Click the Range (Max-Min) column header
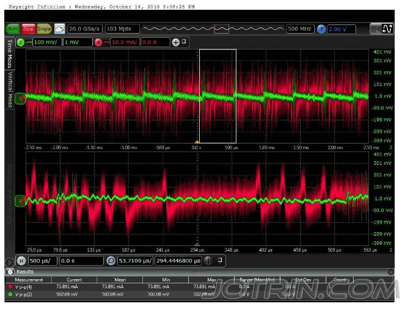This screenshot has width=402, height=309. [x=257, y=280]
